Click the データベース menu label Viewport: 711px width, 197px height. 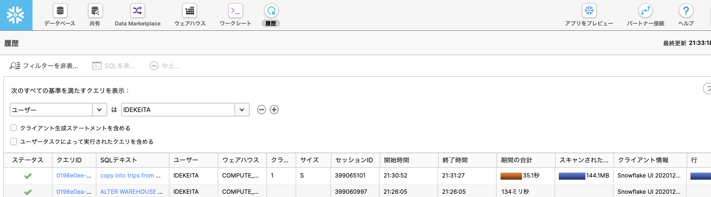tap(60, 24)
